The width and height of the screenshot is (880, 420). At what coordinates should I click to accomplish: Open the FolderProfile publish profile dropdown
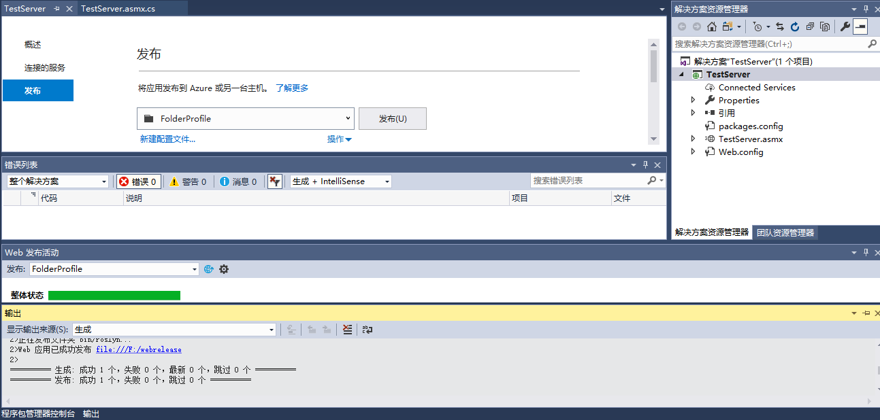coord(246,118)
